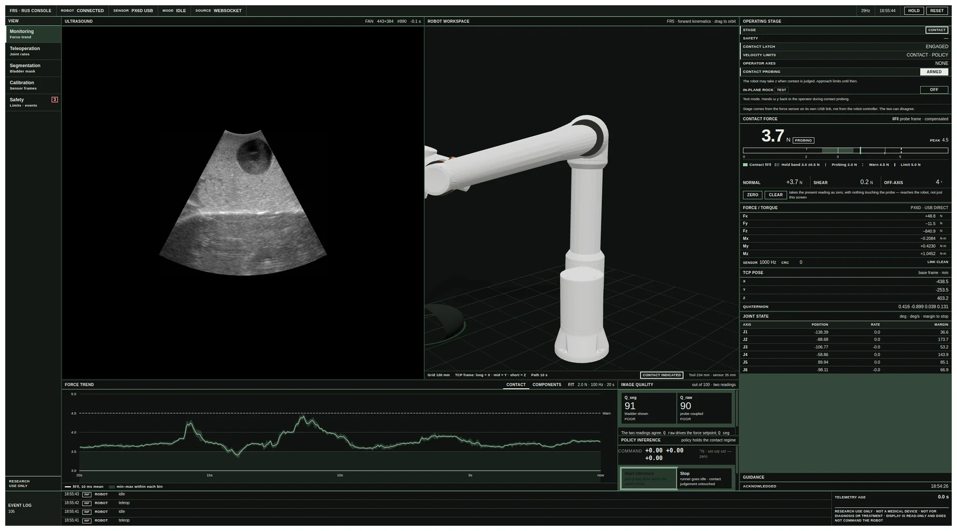Switch to the Teleoperation joint rates view
957x531 pixels.
[x=33, y=51]
